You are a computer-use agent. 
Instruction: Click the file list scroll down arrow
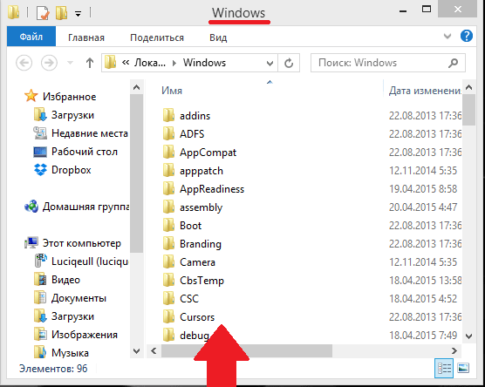(x=468, y=336)
